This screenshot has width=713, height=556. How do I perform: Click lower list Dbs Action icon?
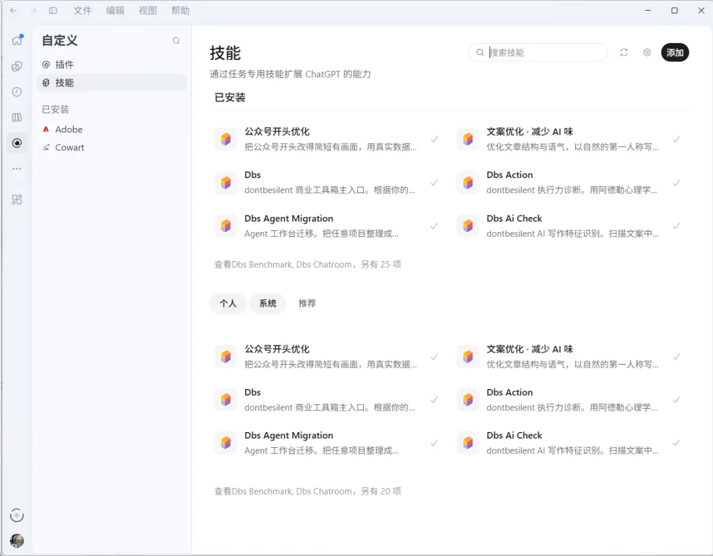[468, 400]
